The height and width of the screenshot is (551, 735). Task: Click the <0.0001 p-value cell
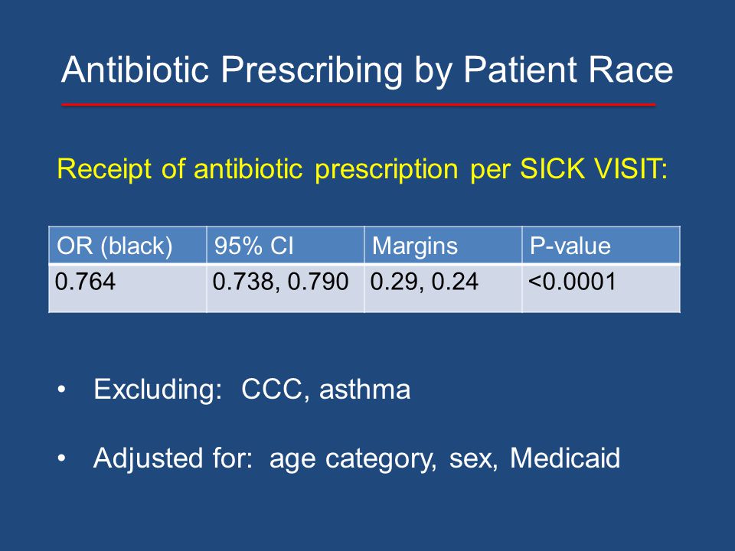click(x=601, y=289)
